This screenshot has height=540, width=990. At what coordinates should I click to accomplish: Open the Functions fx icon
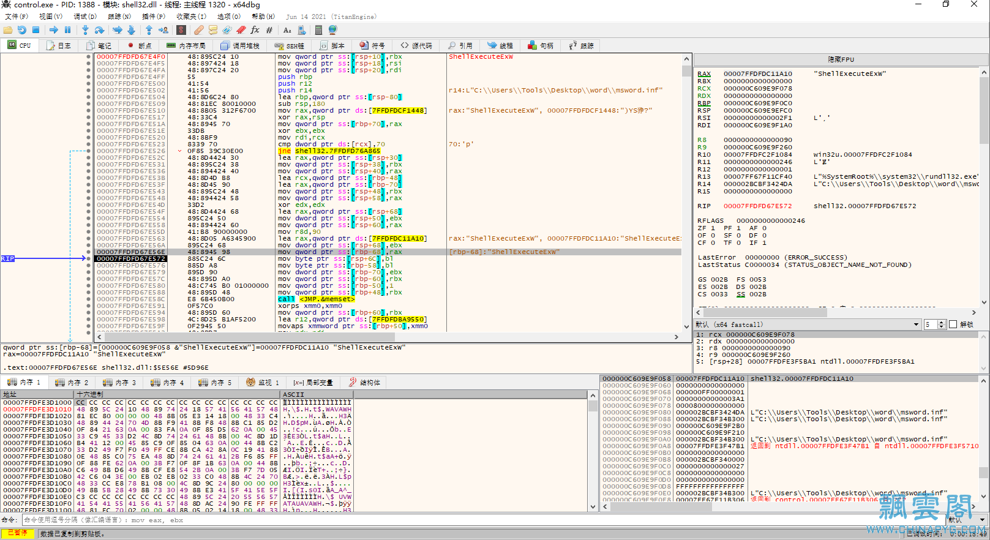(255, 29)
